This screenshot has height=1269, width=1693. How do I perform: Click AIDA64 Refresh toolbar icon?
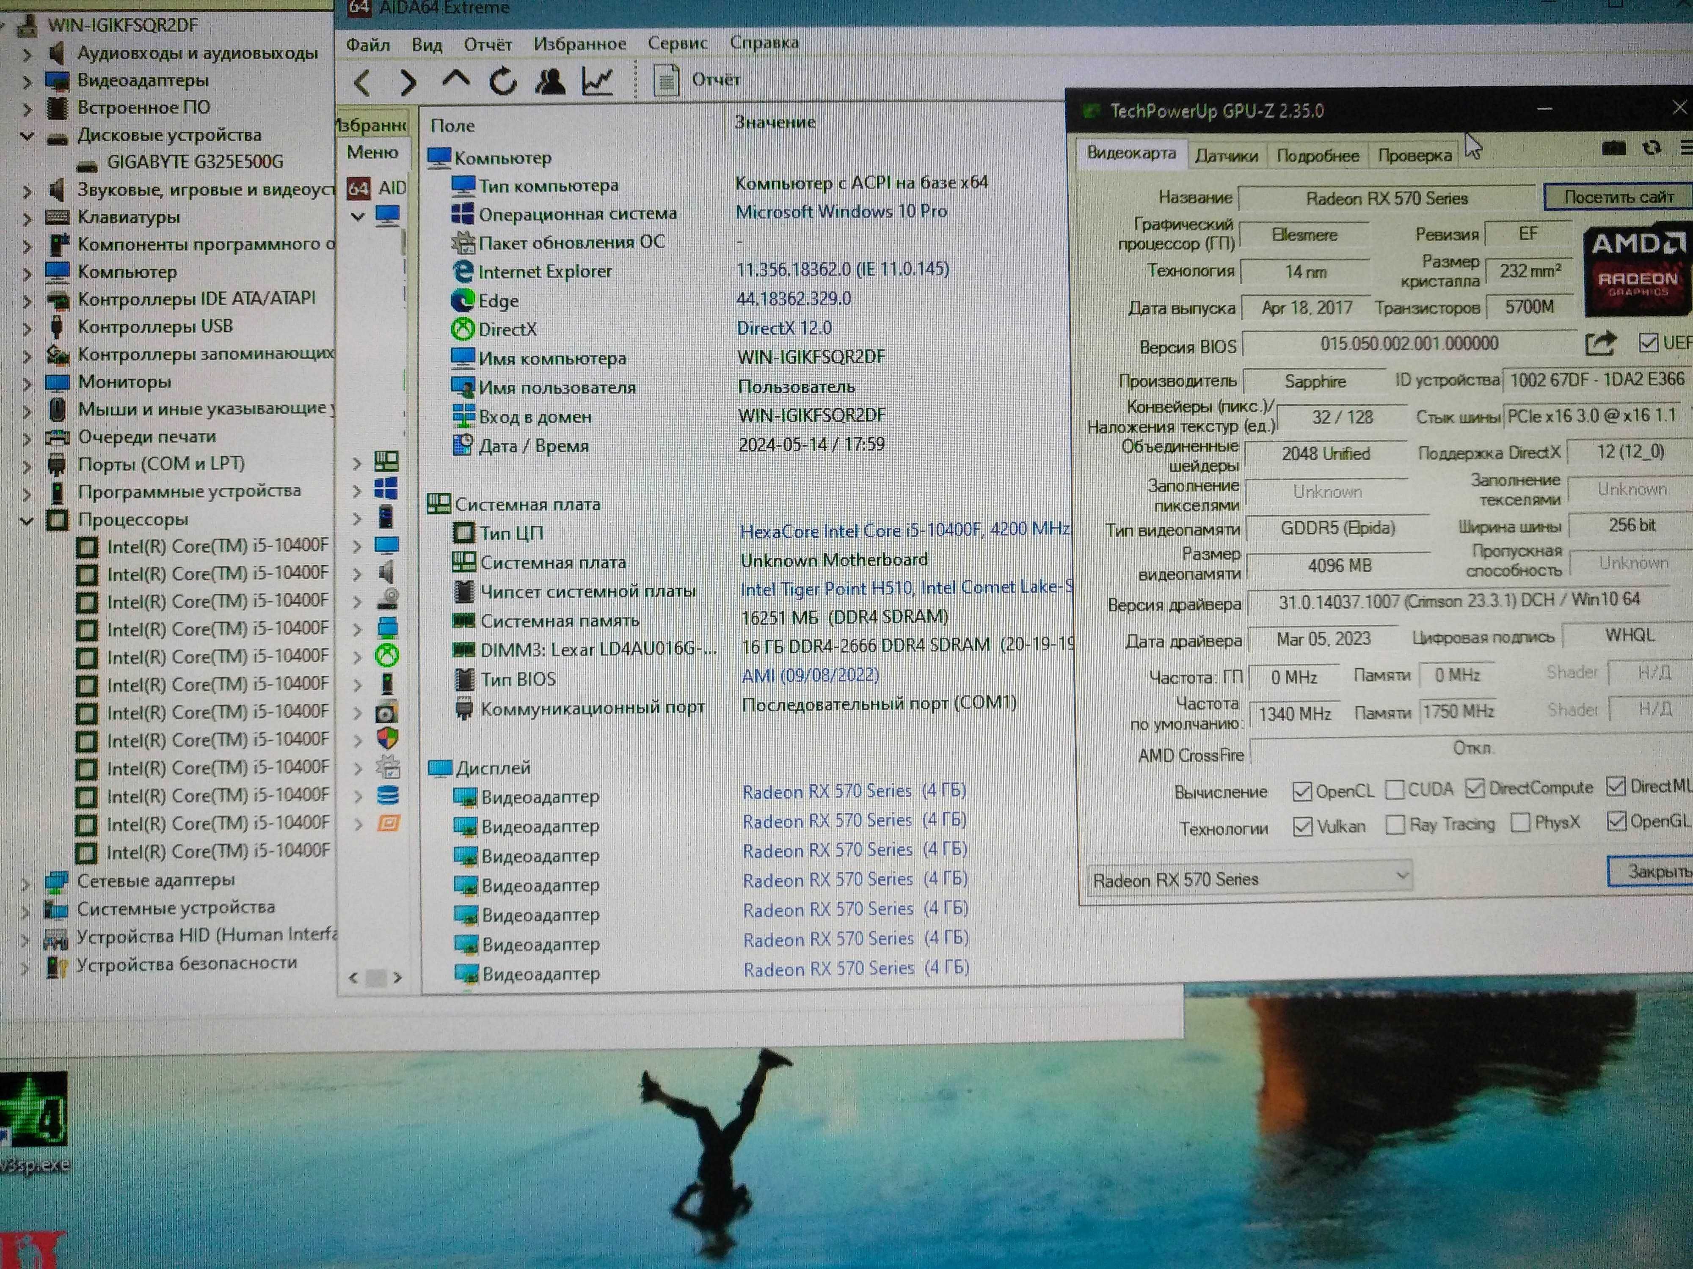pos(503,81)
